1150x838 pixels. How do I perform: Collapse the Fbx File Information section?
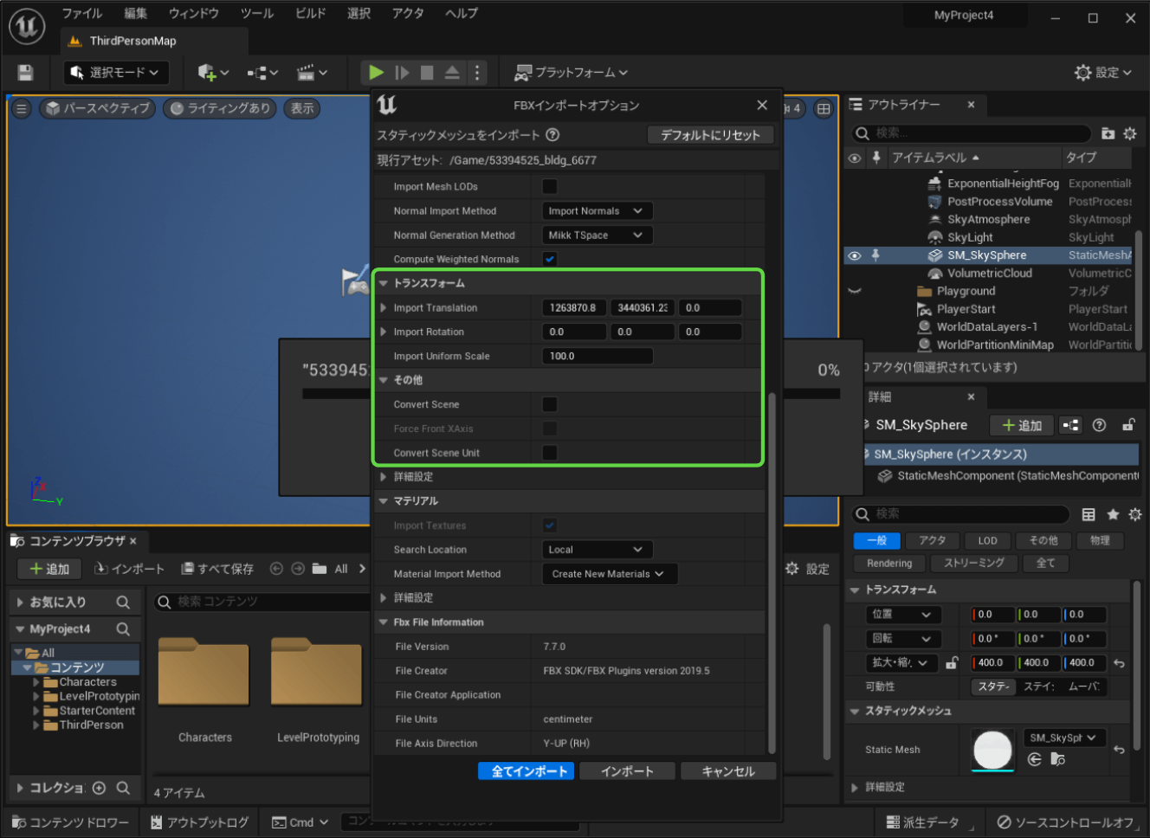384,622
